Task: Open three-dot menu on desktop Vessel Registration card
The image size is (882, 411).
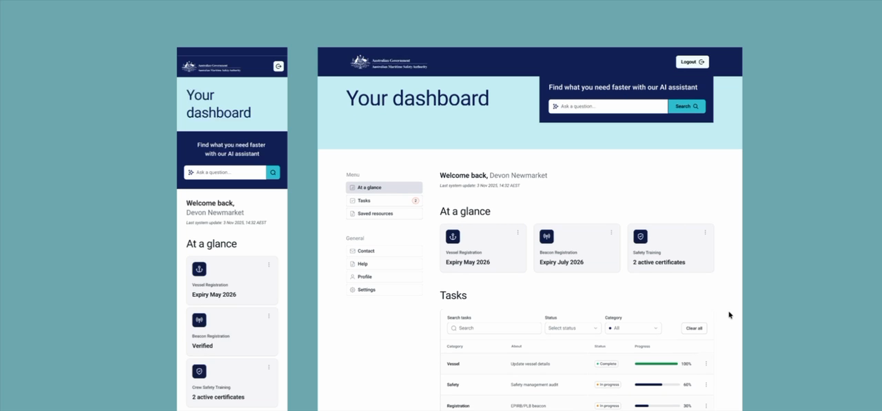Action: coord(517,232)
